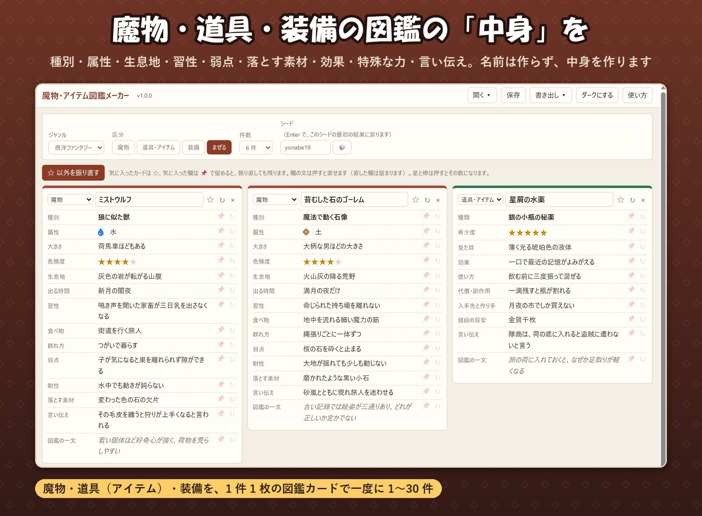Remove the 苔むした石のゴーレム card
Image resolution: width=702 pixels, height=516 pixels.
(438, 200)
